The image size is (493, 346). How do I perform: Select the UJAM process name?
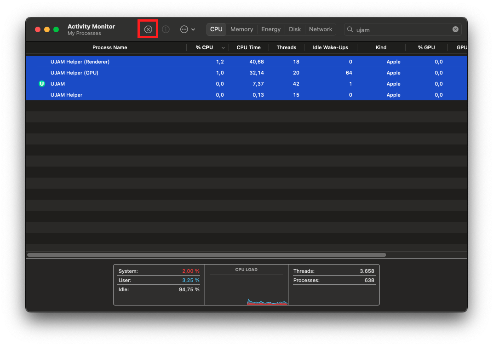tap(57, 84)
